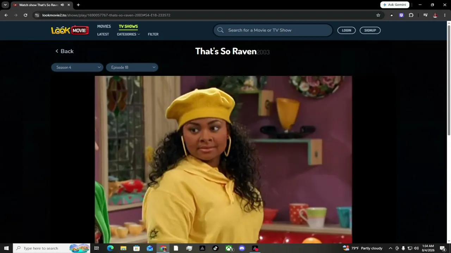
Task: Open the volume control in system tray
Action: pyautogui.click(x=416, y=248)
